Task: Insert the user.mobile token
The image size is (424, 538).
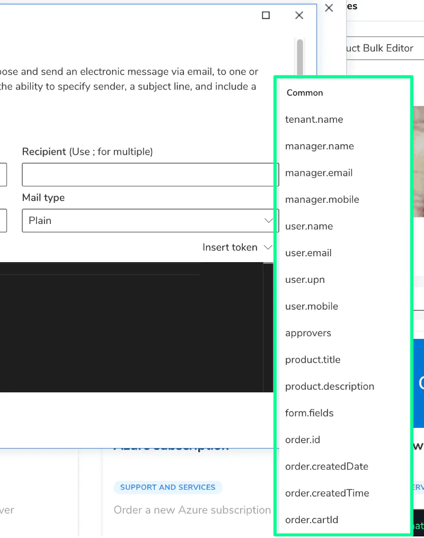Action: [312, 306]
